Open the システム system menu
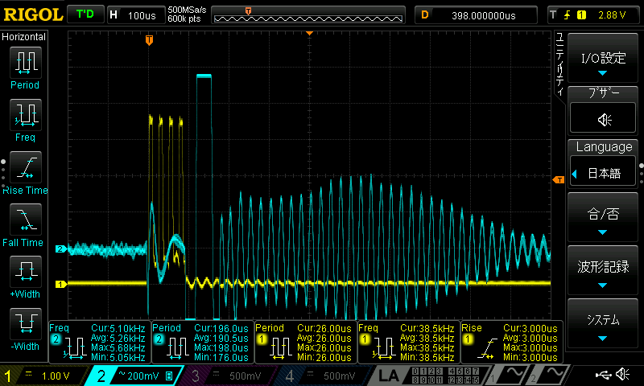Viewport: 644px width, 386px height. point(603,322)
